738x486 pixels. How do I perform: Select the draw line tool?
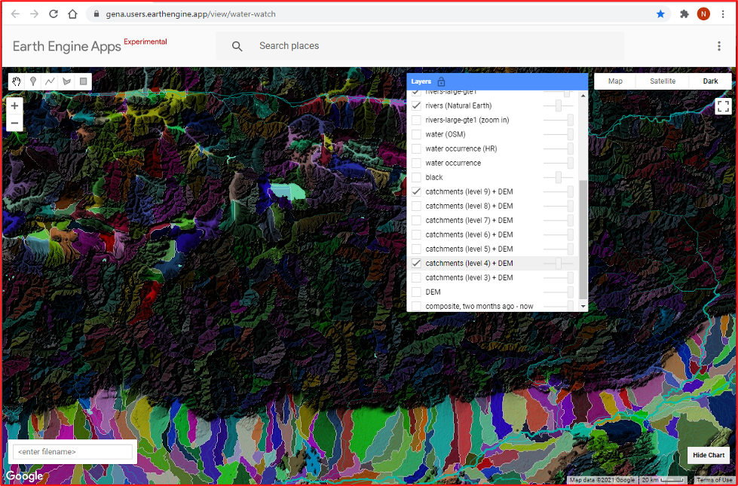point(50,81)
